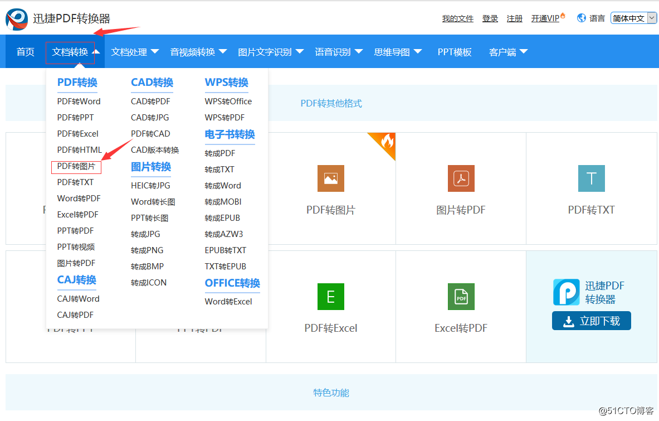
Task: Select CAD转JPG from the menu
Action: pyautogui.click(x=150, y=117)
